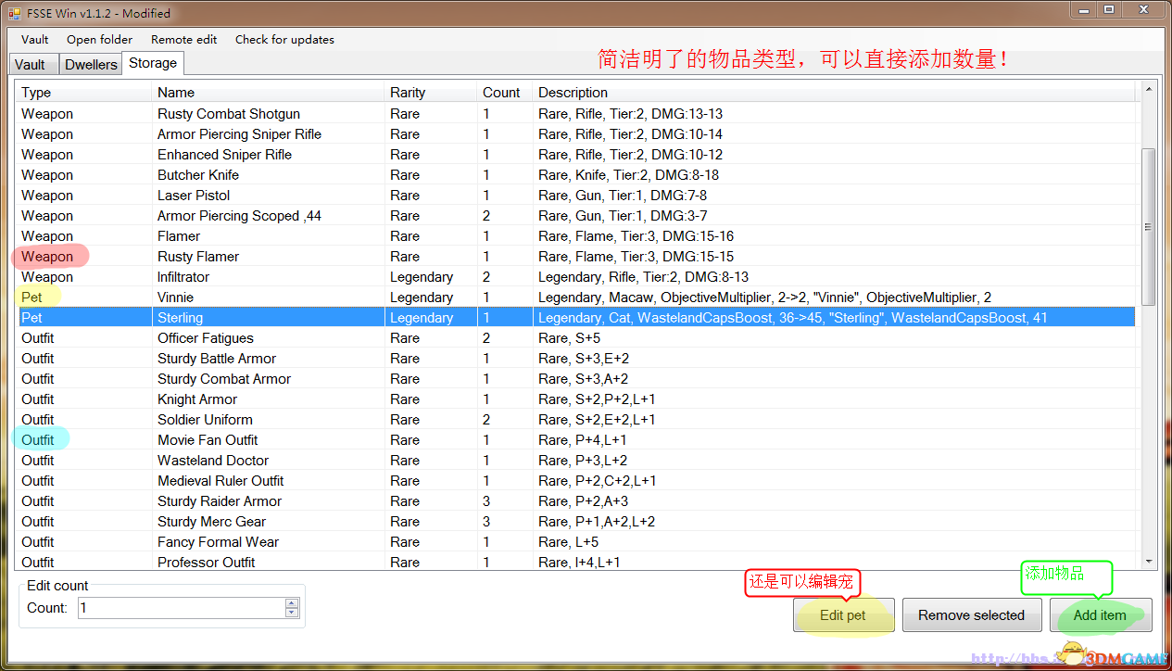Select the Wasteland Doctor row
Viewport: 1172px width, 671px height.
[575, 461]
